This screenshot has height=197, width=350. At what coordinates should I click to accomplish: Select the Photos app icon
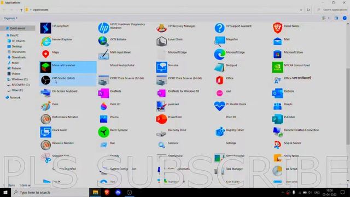click(x=103, y=119)
